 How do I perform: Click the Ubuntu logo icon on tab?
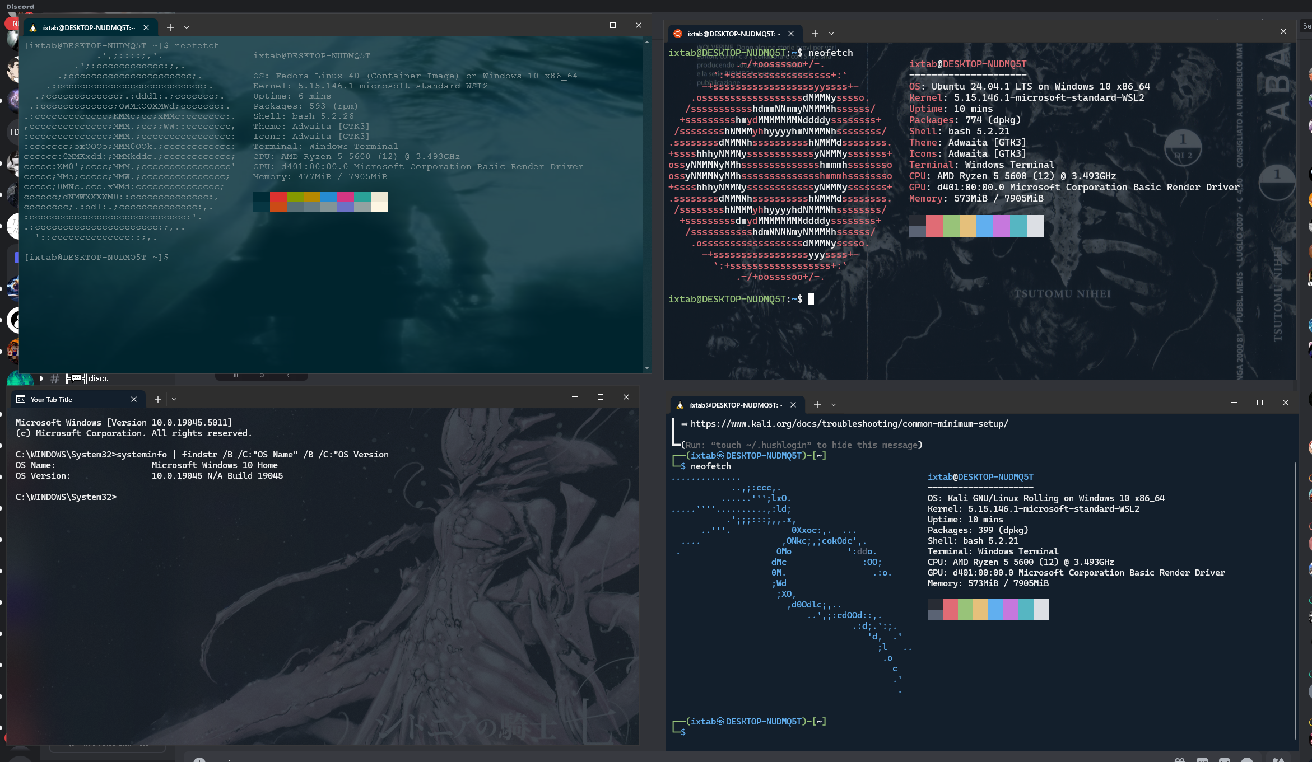(678, 34)
